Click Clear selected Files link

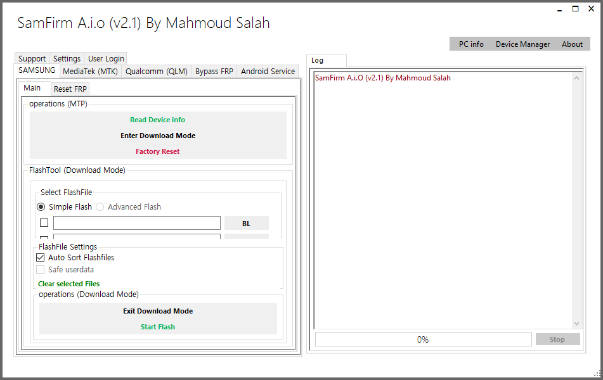(69, 284)
